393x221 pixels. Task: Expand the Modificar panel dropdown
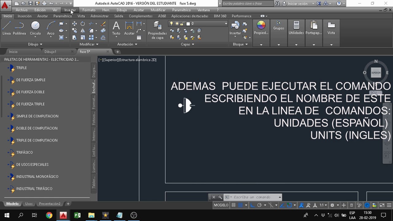click(89, 44)
